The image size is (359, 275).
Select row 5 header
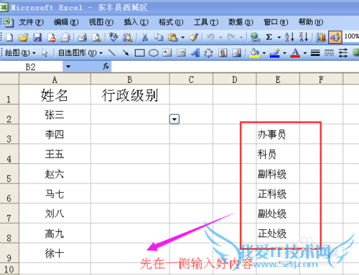pyautogui.click(x=9, y=174)
